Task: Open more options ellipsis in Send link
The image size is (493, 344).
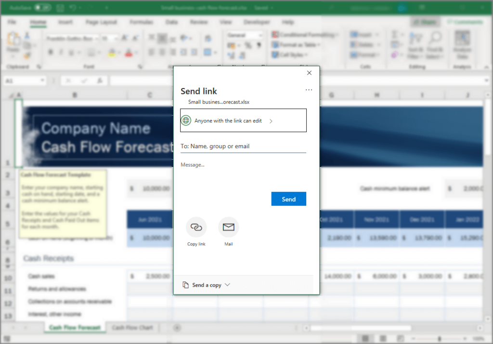Action: click(x=309, y=90)
